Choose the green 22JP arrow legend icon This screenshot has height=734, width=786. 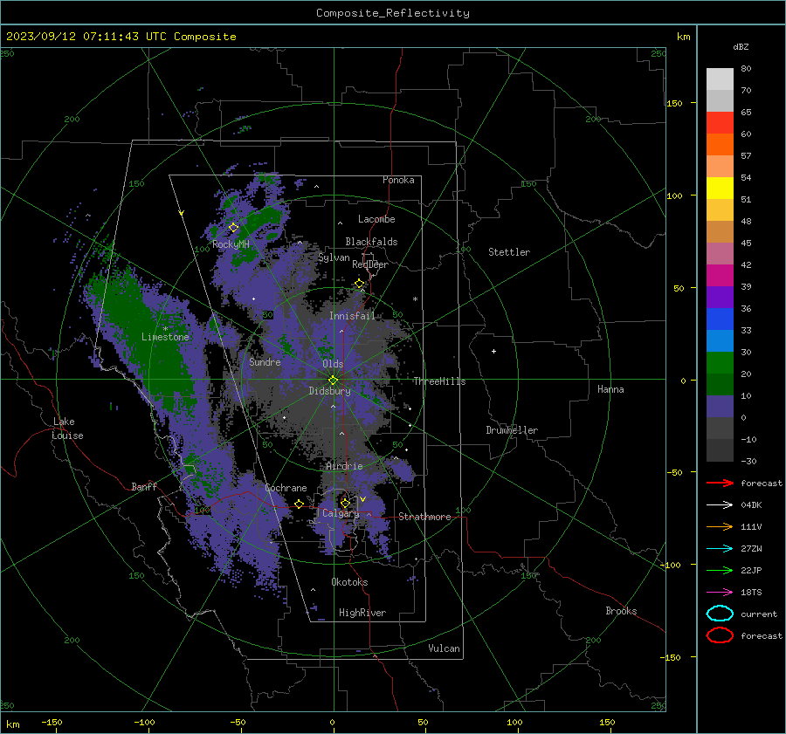[720, 570]
